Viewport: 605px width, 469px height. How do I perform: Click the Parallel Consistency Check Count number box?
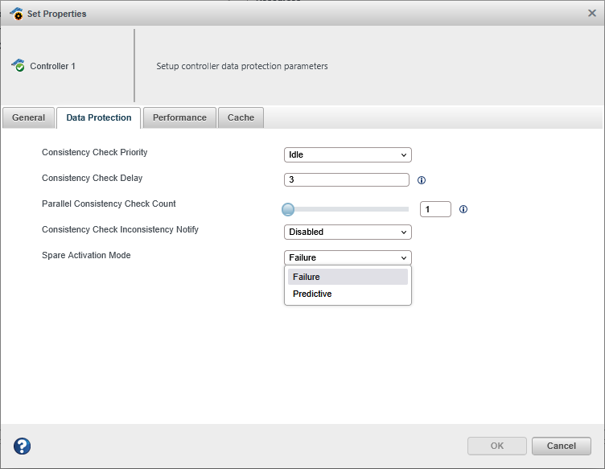[435, 209]
